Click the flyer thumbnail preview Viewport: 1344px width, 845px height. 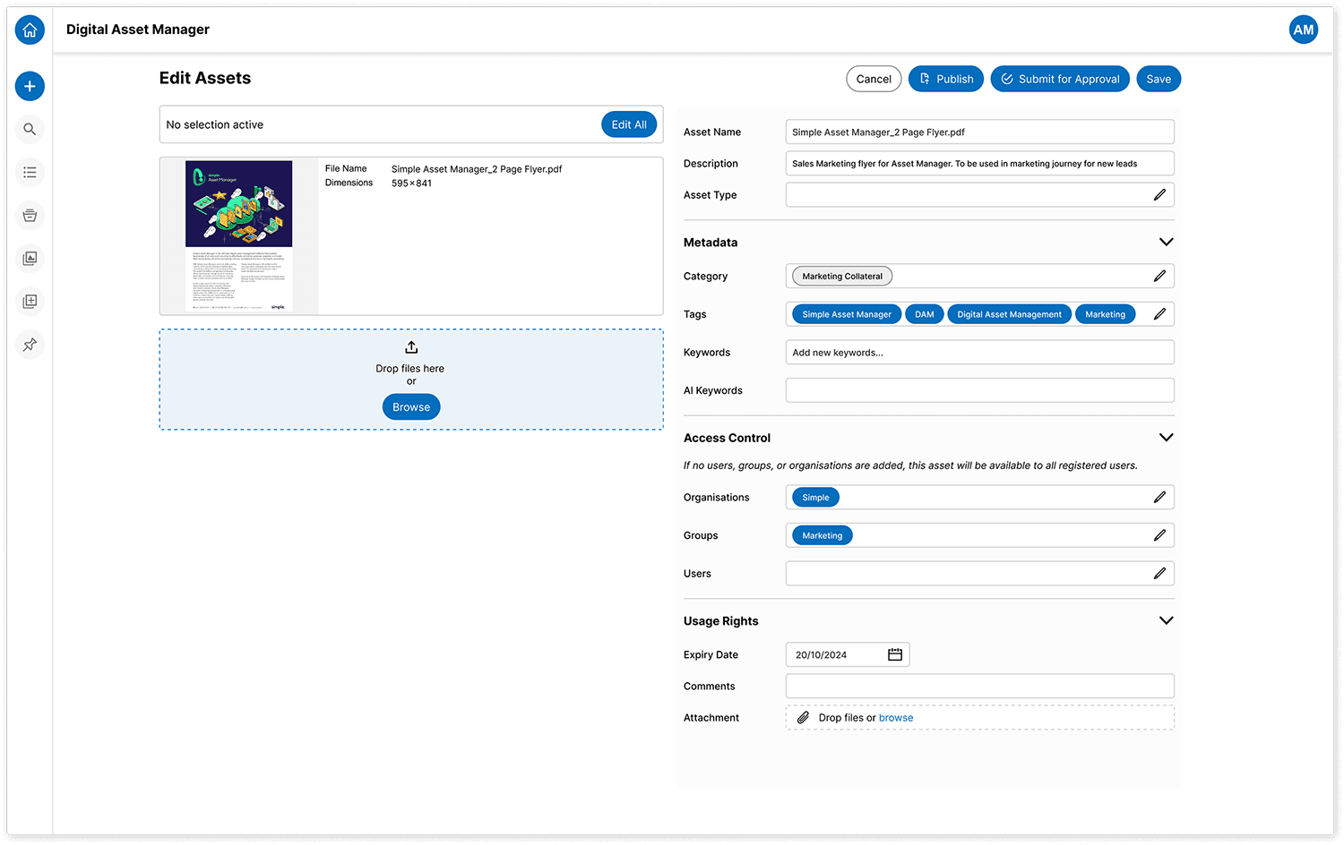[x=238, y=235]
